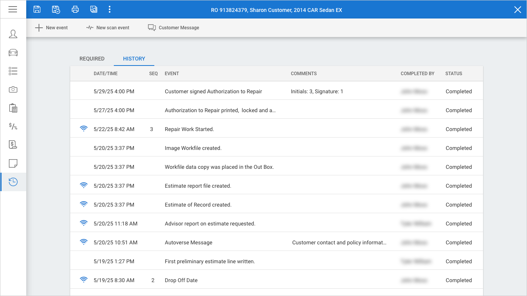Click the printer icon
Viewport: 527px width, 296px height.
pos(75,9)
